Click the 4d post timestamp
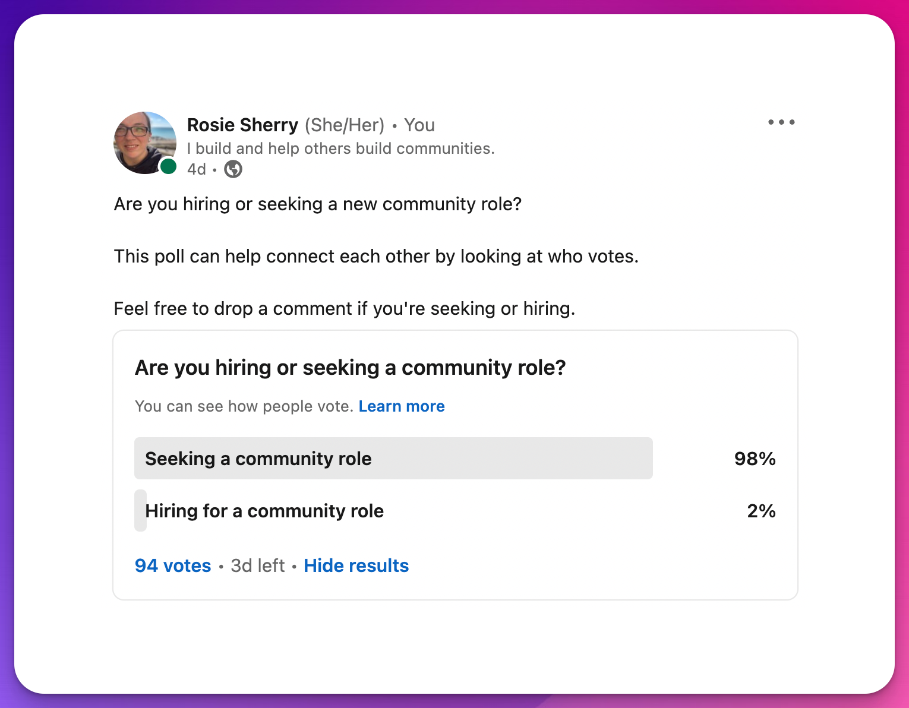909x708 pixels. (197, 169)
